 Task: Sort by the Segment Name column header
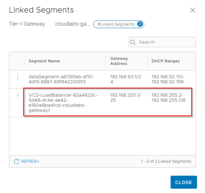pyautogui.click(x=44, y=61)
